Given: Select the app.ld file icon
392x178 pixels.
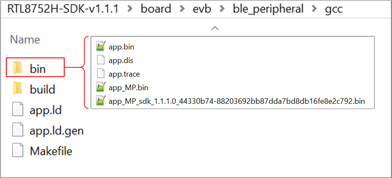Looking at the screenshot, I should [18, 109].
